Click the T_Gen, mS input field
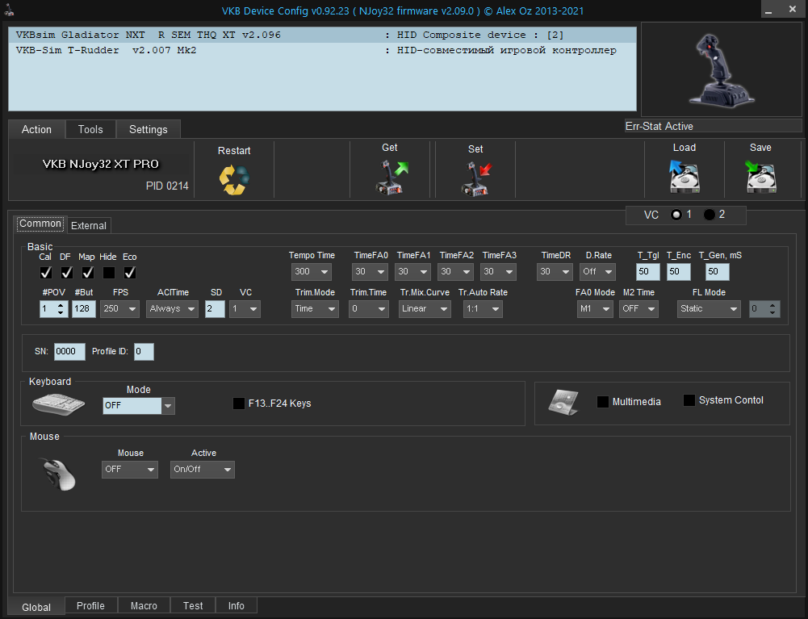This screenshot has width=808, height=619. point(718,272)
